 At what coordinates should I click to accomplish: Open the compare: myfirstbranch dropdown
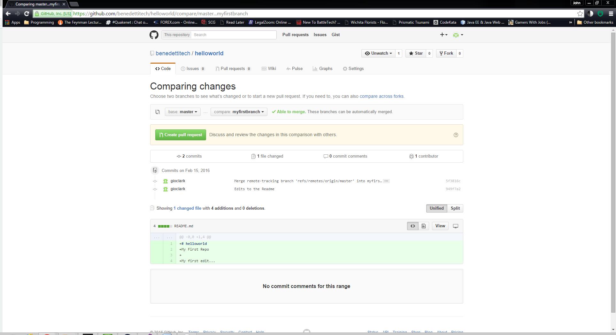239,112
